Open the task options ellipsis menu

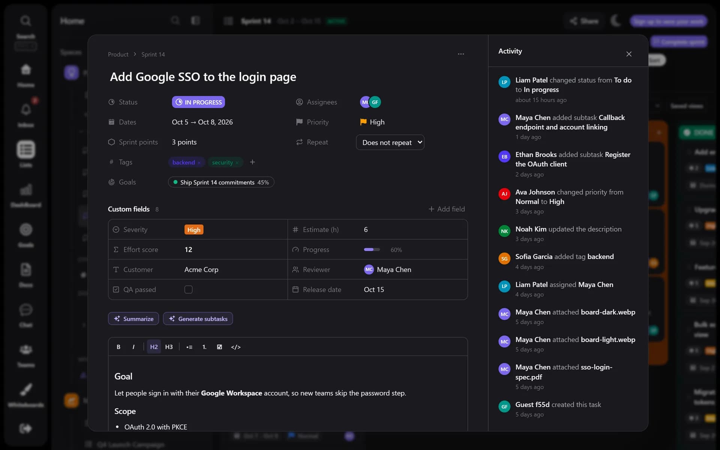tap(461, 54)
